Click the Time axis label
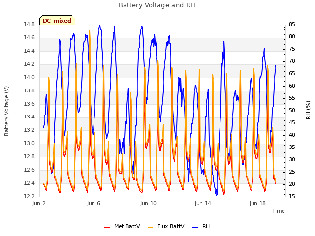The width and height of the screenshot is (315, 236). 279,211
